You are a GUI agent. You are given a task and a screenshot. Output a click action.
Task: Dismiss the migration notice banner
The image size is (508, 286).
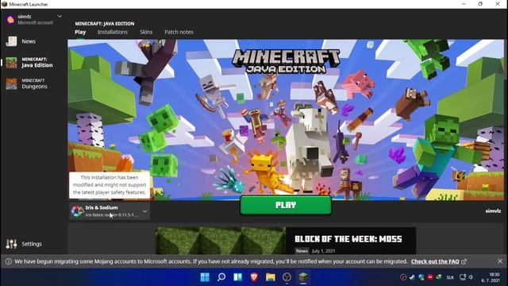click(500, 261)
